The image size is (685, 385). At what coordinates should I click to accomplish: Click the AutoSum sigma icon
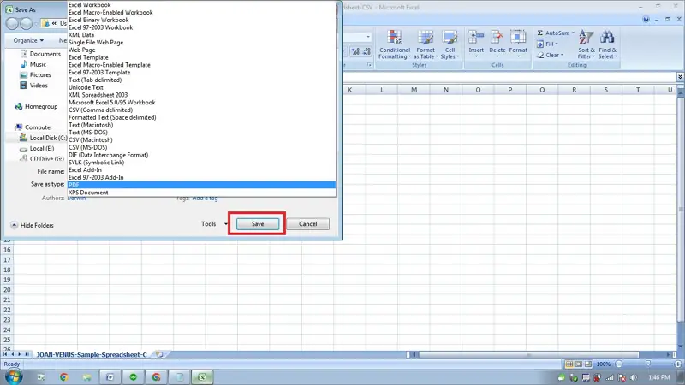click(540, 33)
